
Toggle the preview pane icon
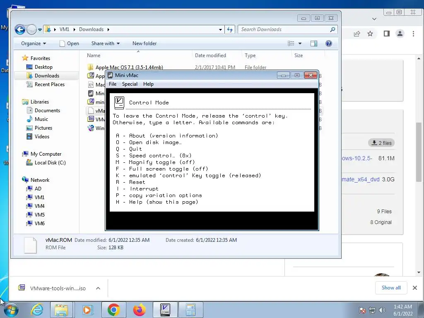pyautogui.click(x=314, y=43)
